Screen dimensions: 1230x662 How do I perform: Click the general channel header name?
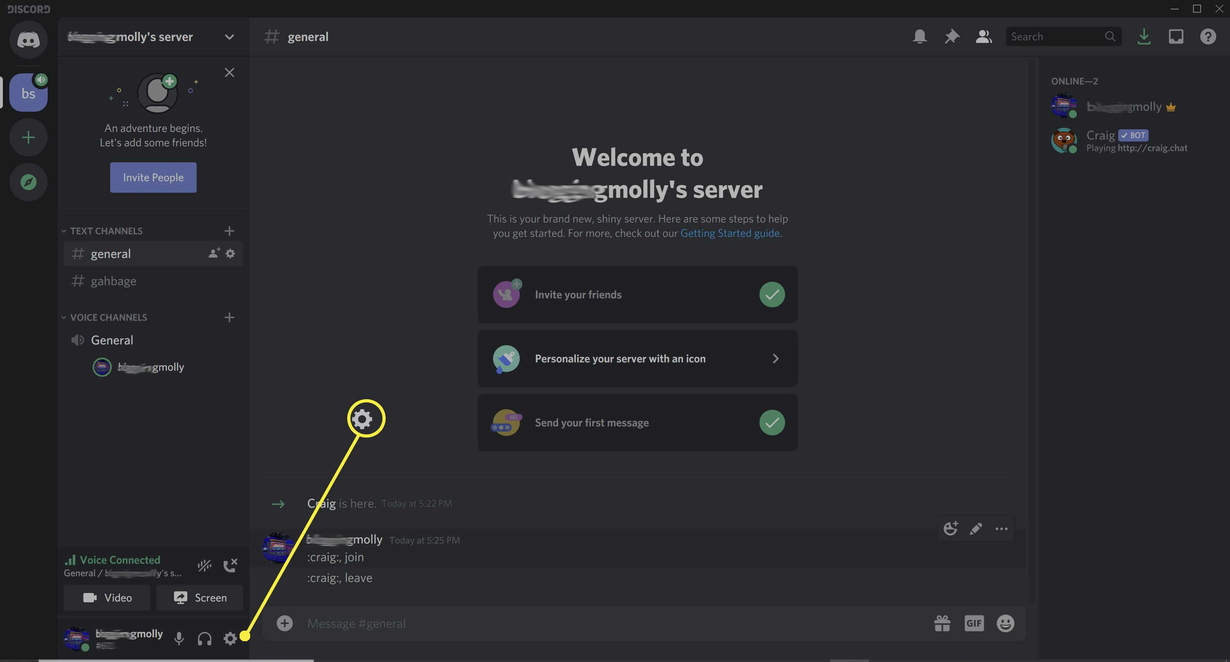[307, 37]
